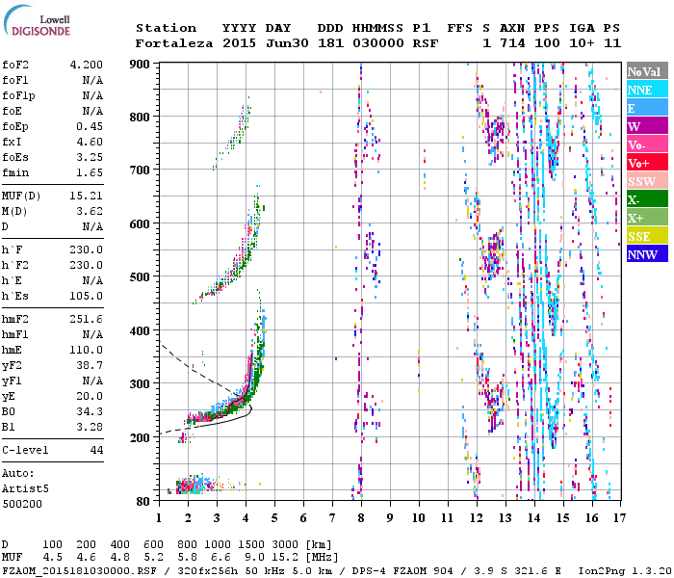Click the frequency axis tick label 8

pos(361,517)
